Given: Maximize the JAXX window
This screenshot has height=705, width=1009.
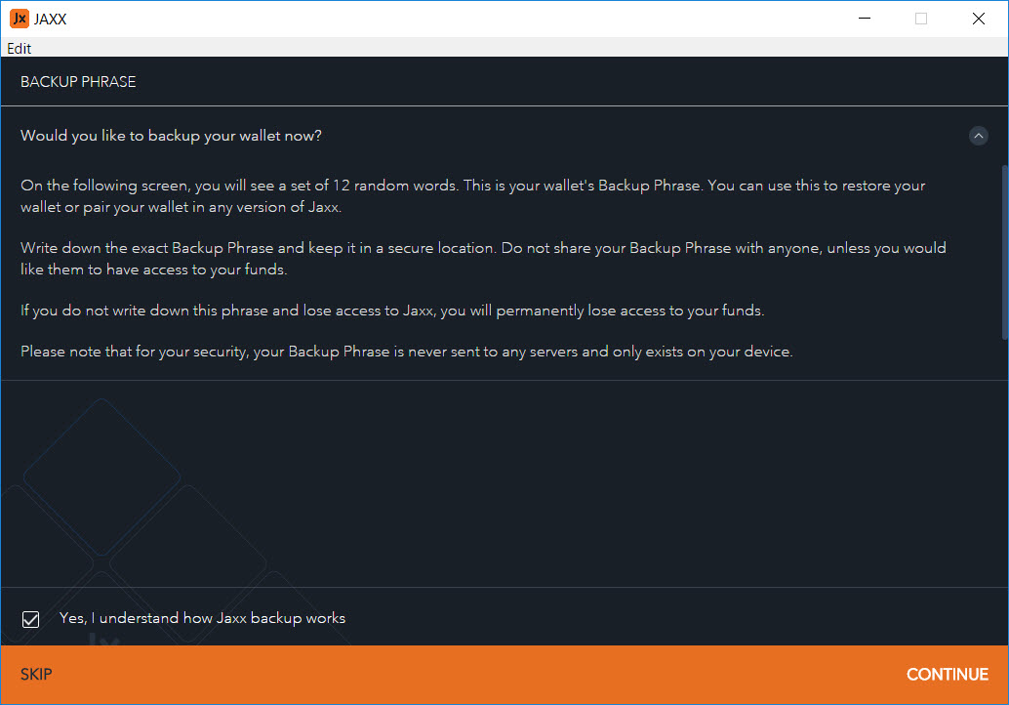Looking at the screenshot, I should pos(921,19).
